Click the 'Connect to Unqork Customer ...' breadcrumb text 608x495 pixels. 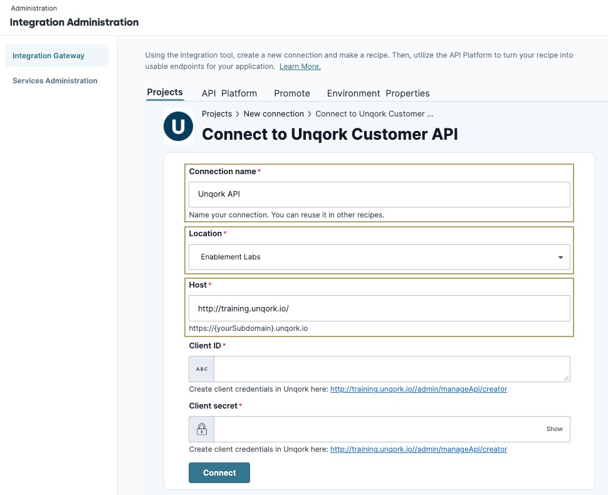click(x=374, y=114)
